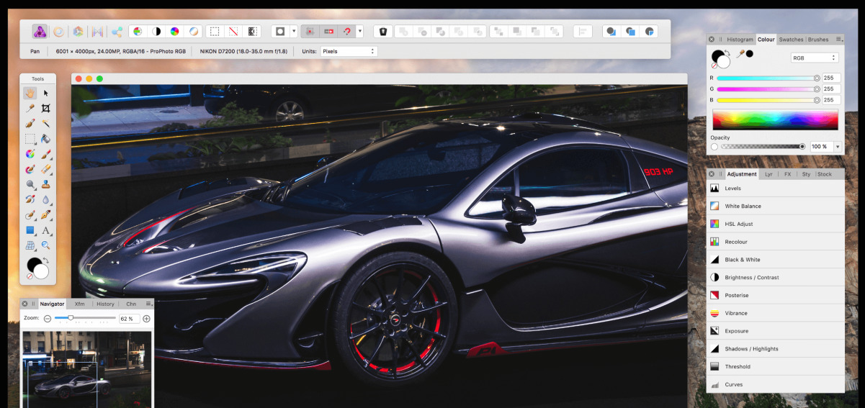The width and height of the screenshot is (865, 408).
Task: Switch to the History tab
Action: tap(105, 304)
